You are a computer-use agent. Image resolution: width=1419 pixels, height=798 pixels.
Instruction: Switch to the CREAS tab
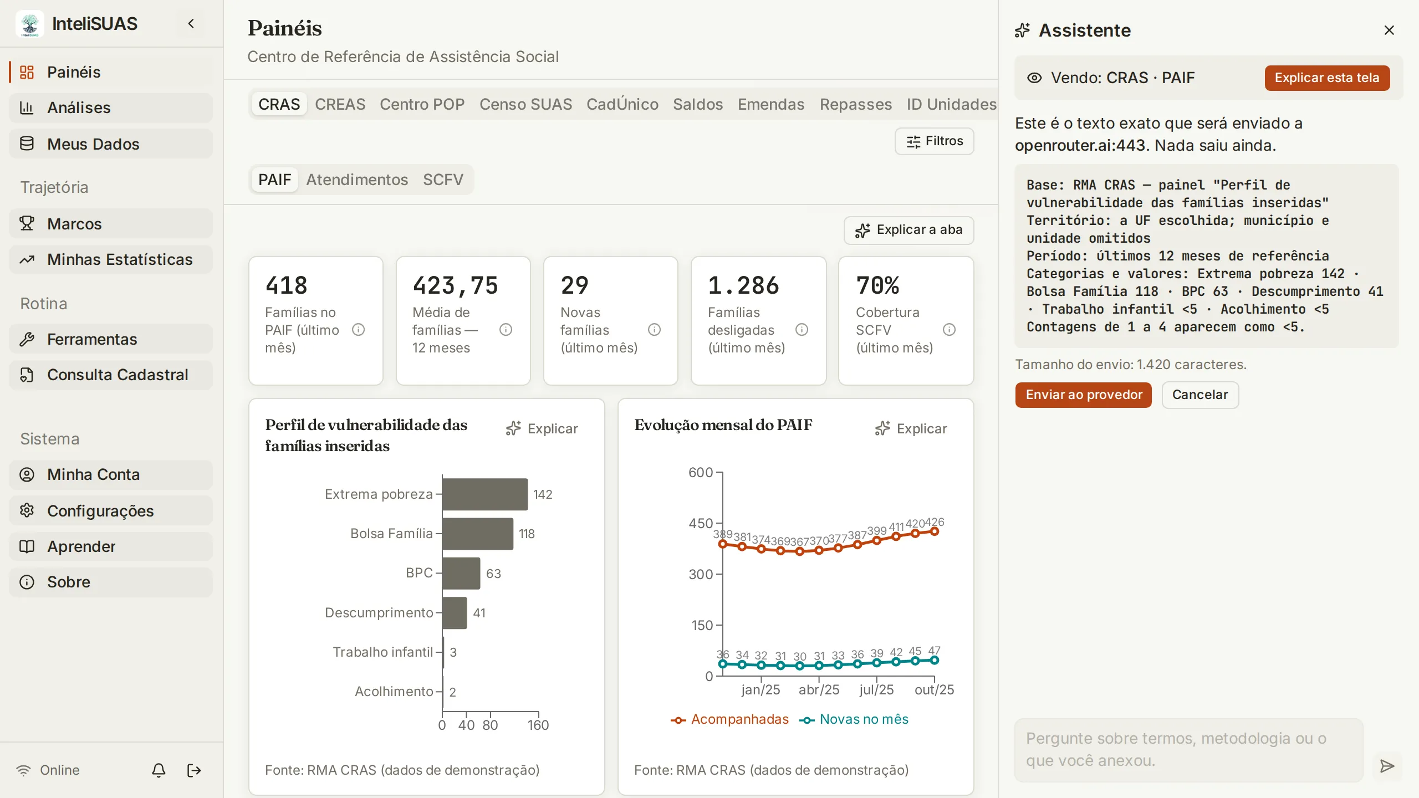click(340, 104)
